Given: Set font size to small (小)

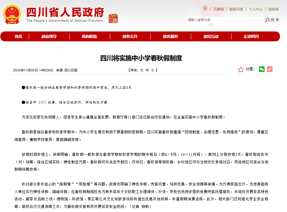Looking at the screenshot, I should pyautogui.click(x=152, y=70).
